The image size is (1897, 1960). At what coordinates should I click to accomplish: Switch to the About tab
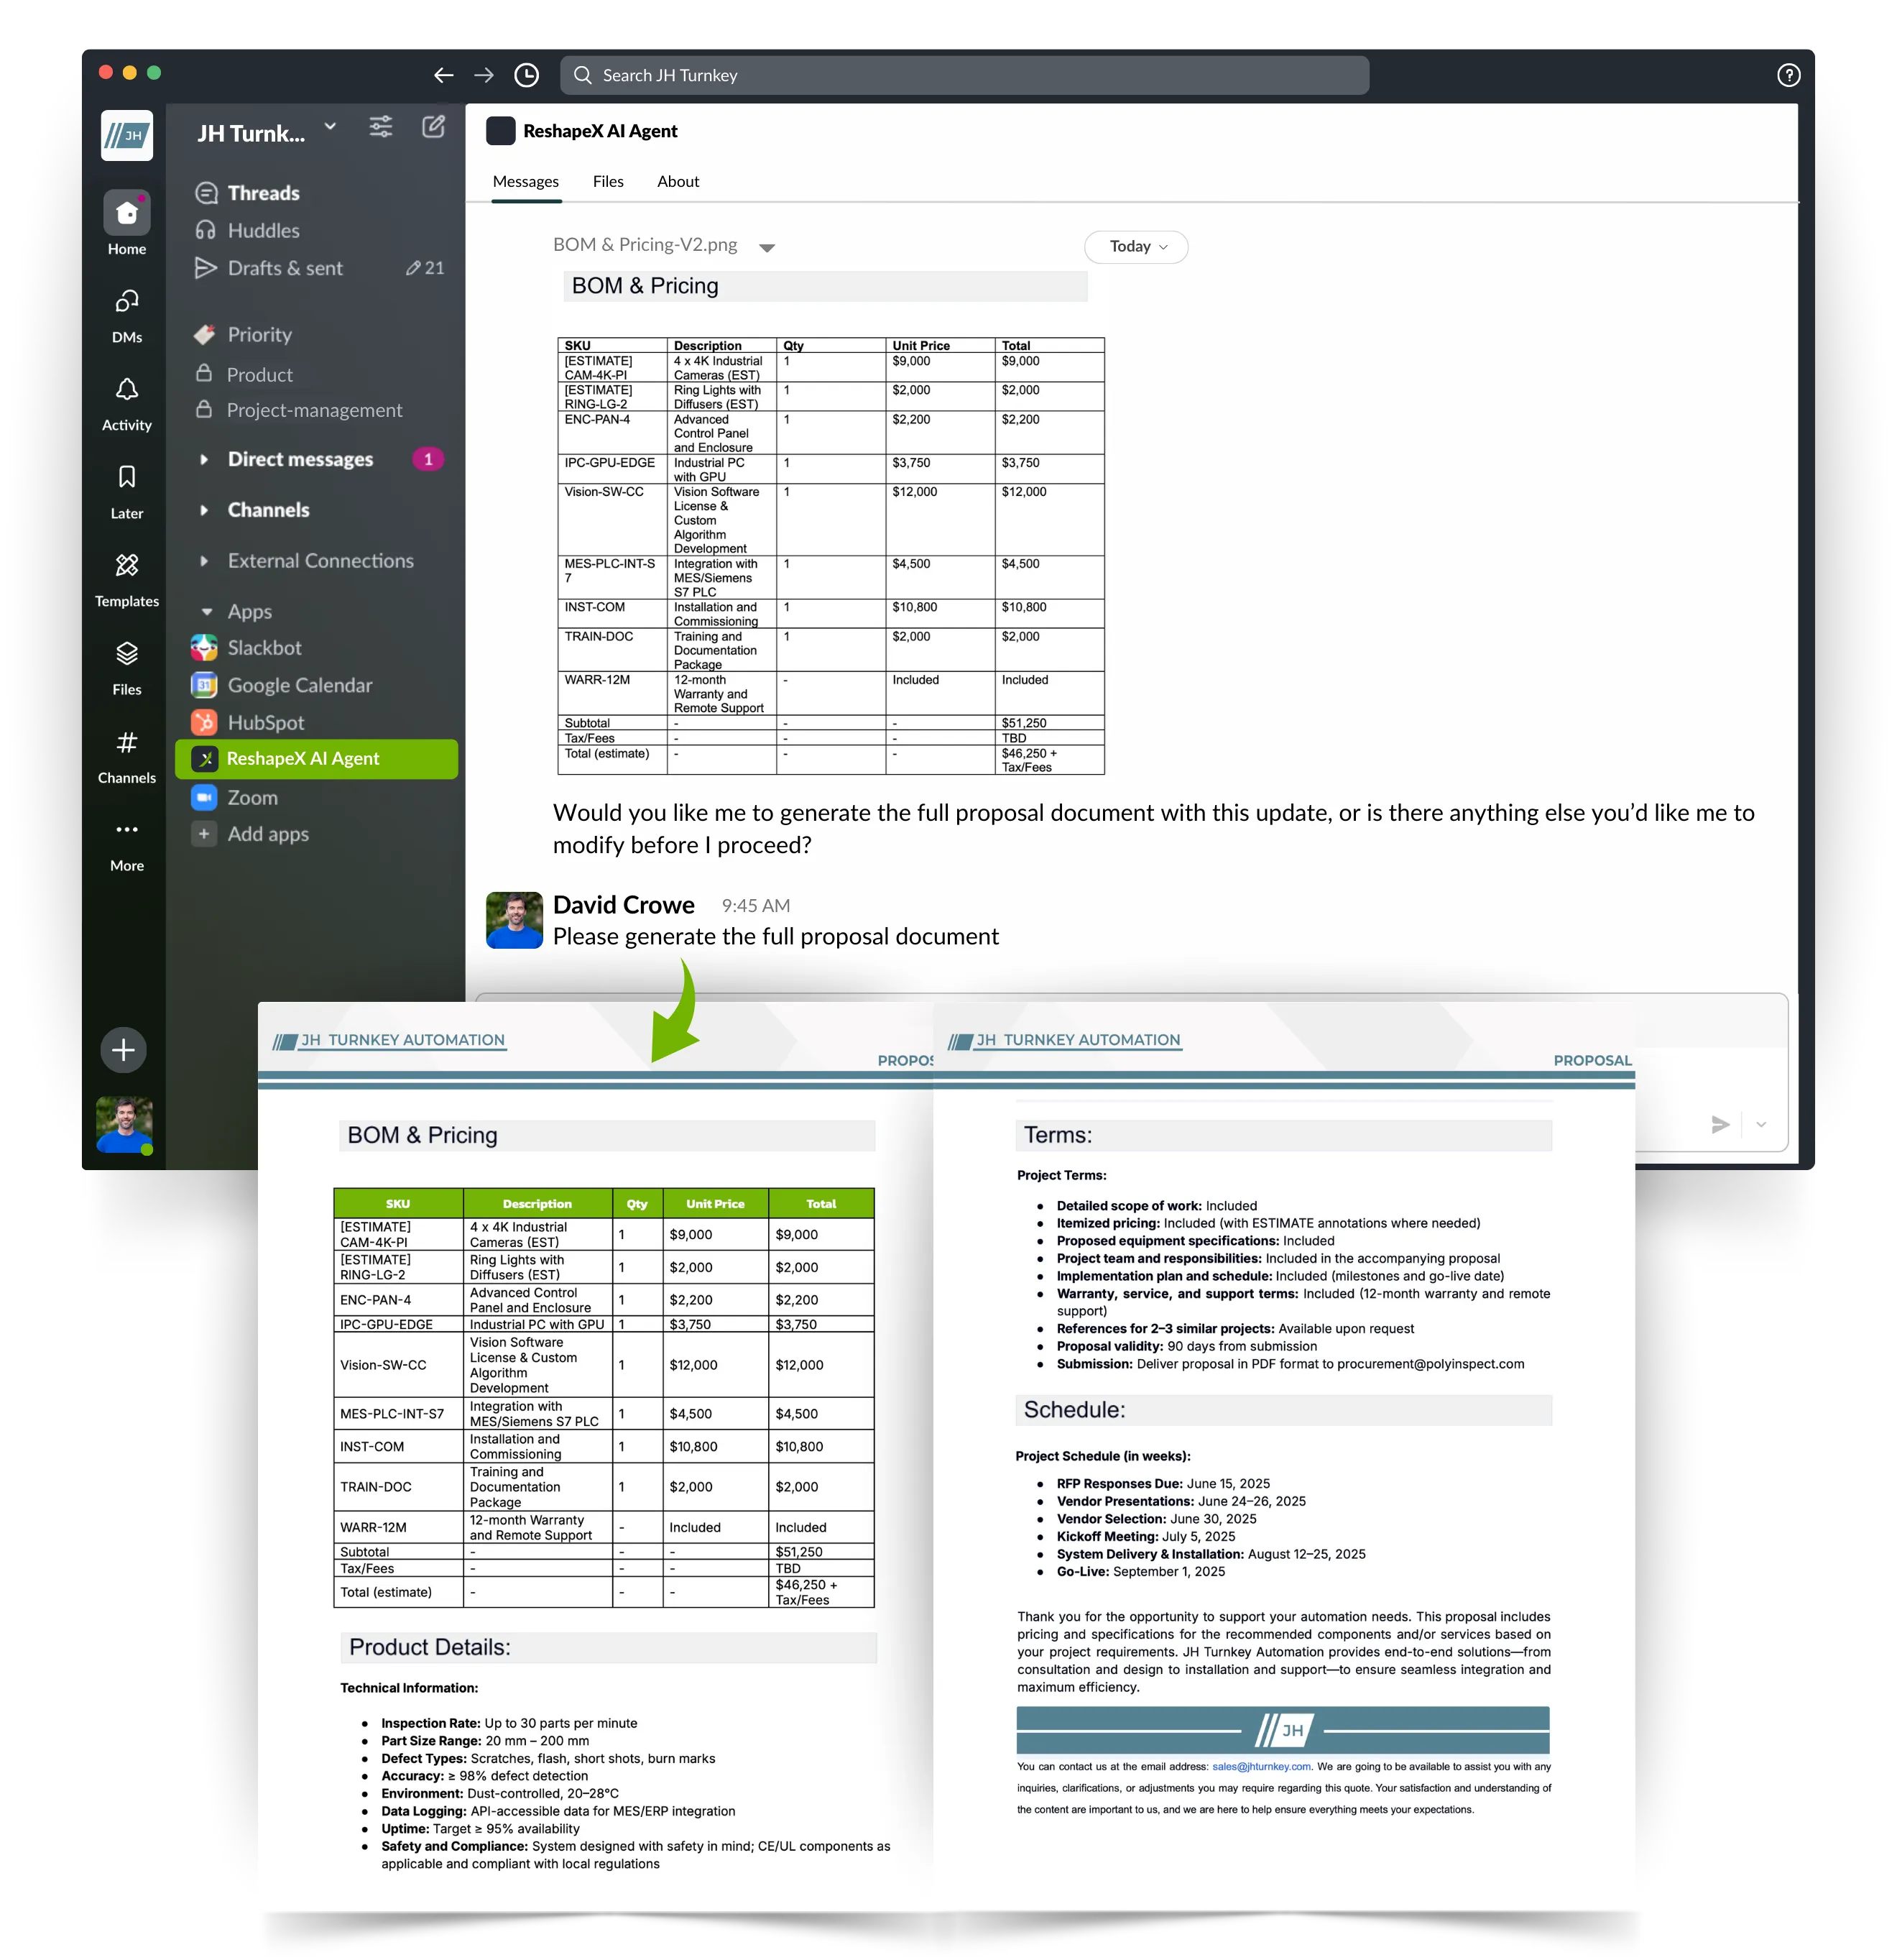[677, 181]
